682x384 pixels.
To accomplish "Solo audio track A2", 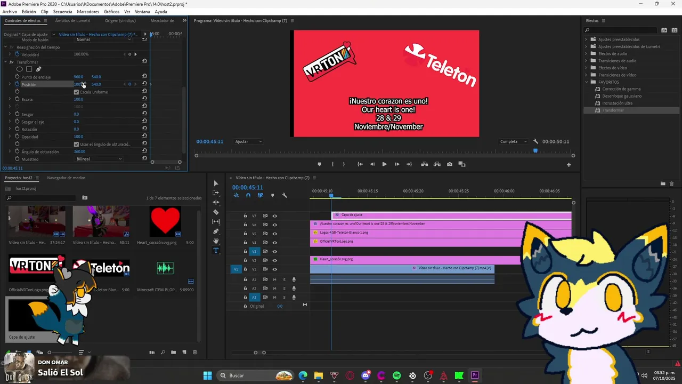I will pyautogui.click(x=284, y=289).
